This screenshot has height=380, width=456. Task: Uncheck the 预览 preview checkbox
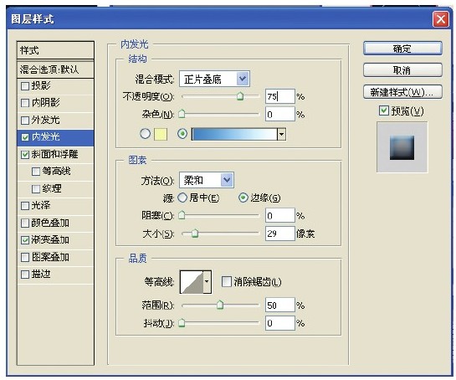(384, 110)
